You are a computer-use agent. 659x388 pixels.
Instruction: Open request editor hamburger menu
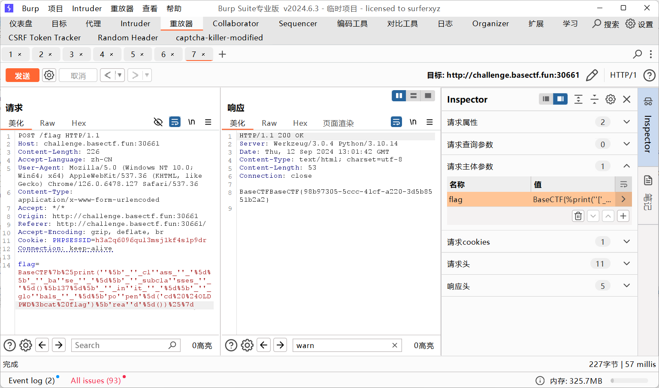pyautogui.click(x=208, y=122)
